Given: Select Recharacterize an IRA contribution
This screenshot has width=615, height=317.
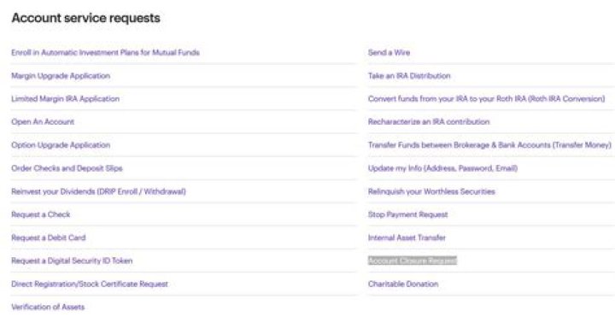Looking at the screenshot, I should tap(429, 122).
